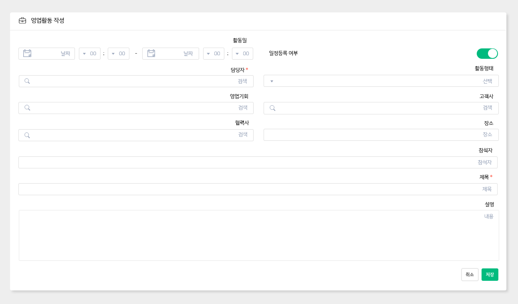
Task: Focus the 참석자 input field
Action: [258, 162]
